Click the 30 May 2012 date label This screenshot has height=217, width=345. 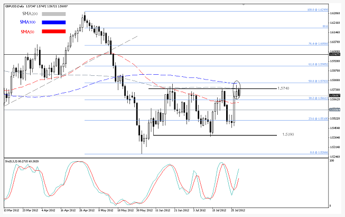pyautogui.click(x=144, y=210)
